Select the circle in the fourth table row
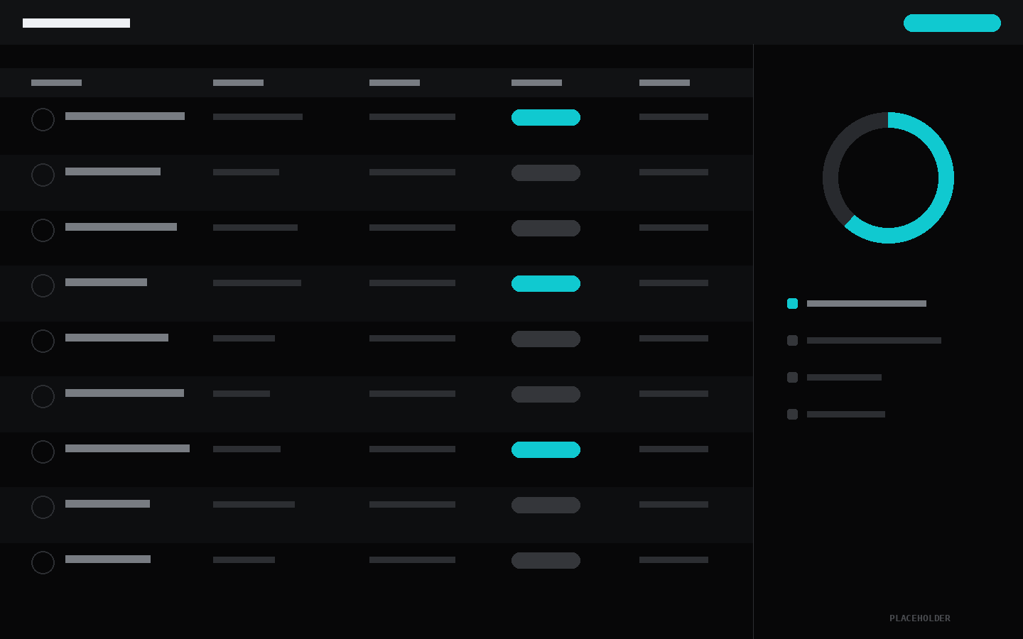Viewport: 1023px width, 639px height. (x=43, y=285)
